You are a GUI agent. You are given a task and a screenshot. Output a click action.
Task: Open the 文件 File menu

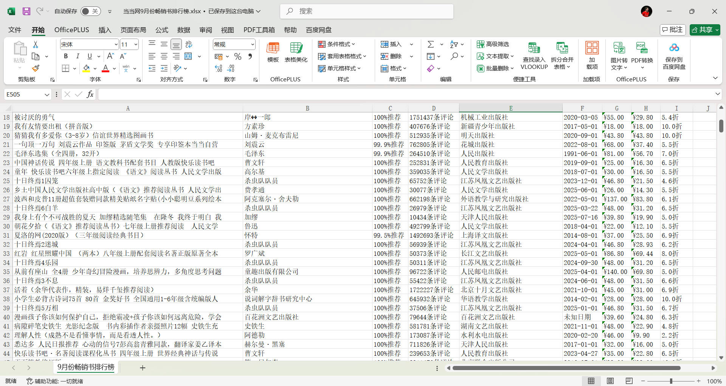(x=15, y=30)
